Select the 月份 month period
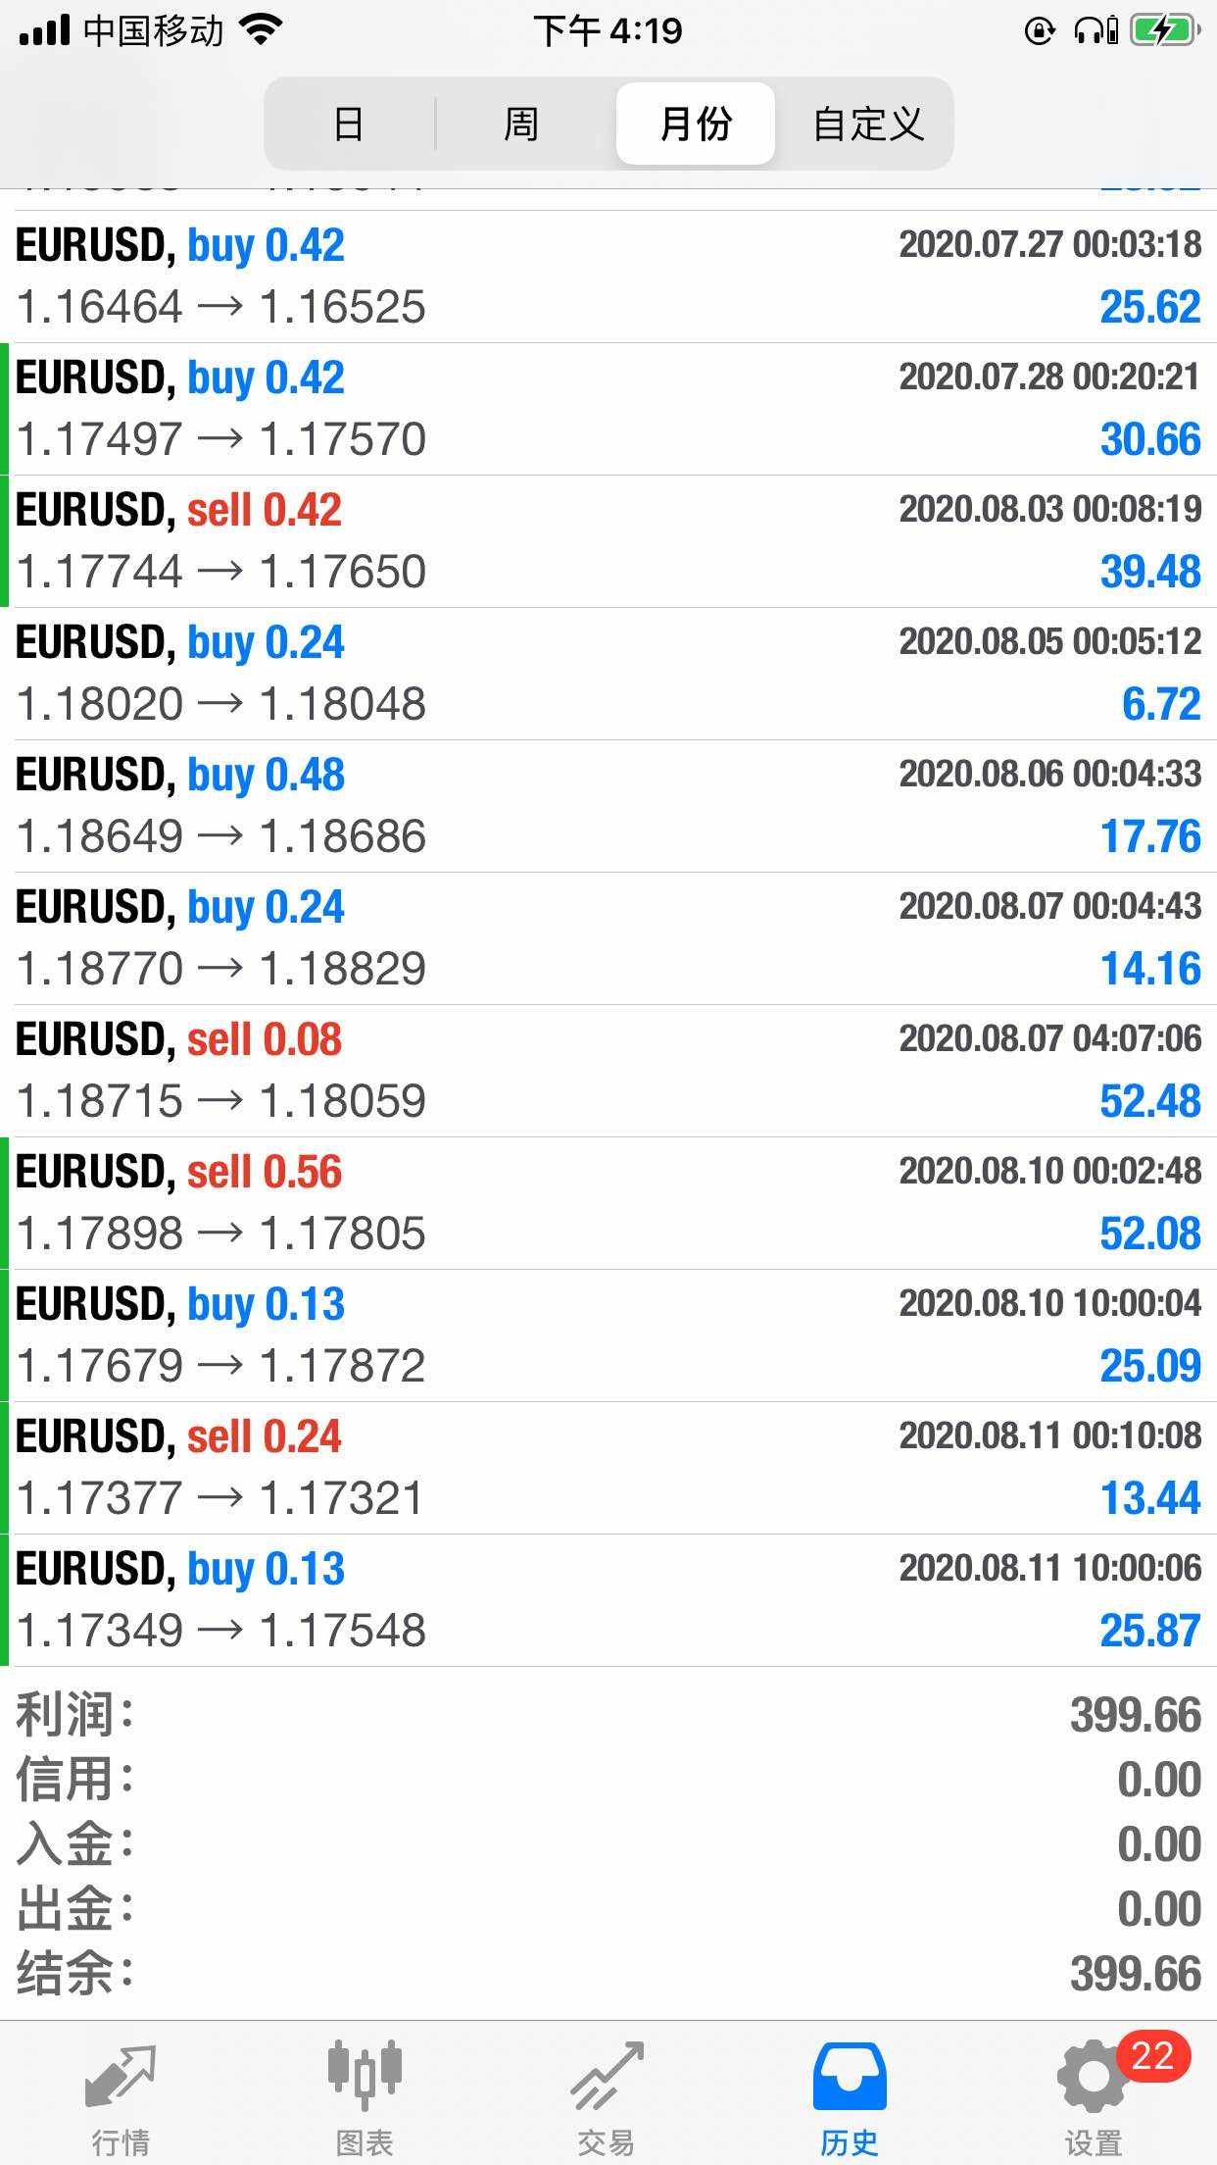 pyautogui.click(x=696, y=125)
